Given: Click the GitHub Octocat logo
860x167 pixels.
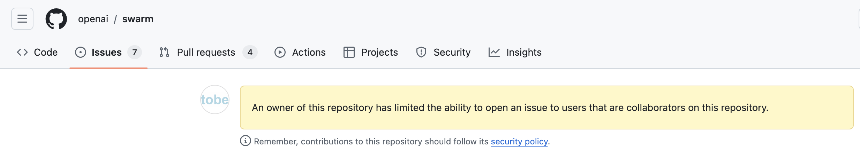Looking at the screenshot, I should (56, 19).
